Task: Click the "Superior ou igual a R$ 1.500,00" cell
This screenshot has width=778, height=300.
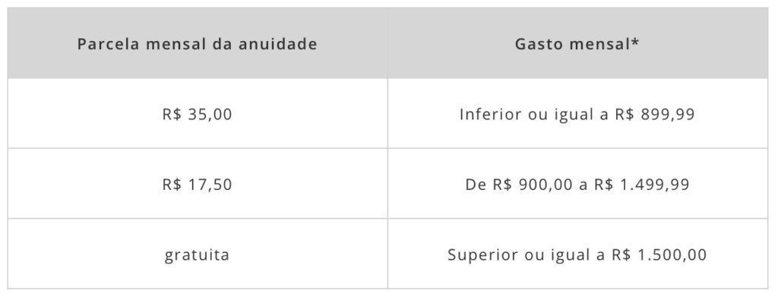Action: (x=577, y=254)
